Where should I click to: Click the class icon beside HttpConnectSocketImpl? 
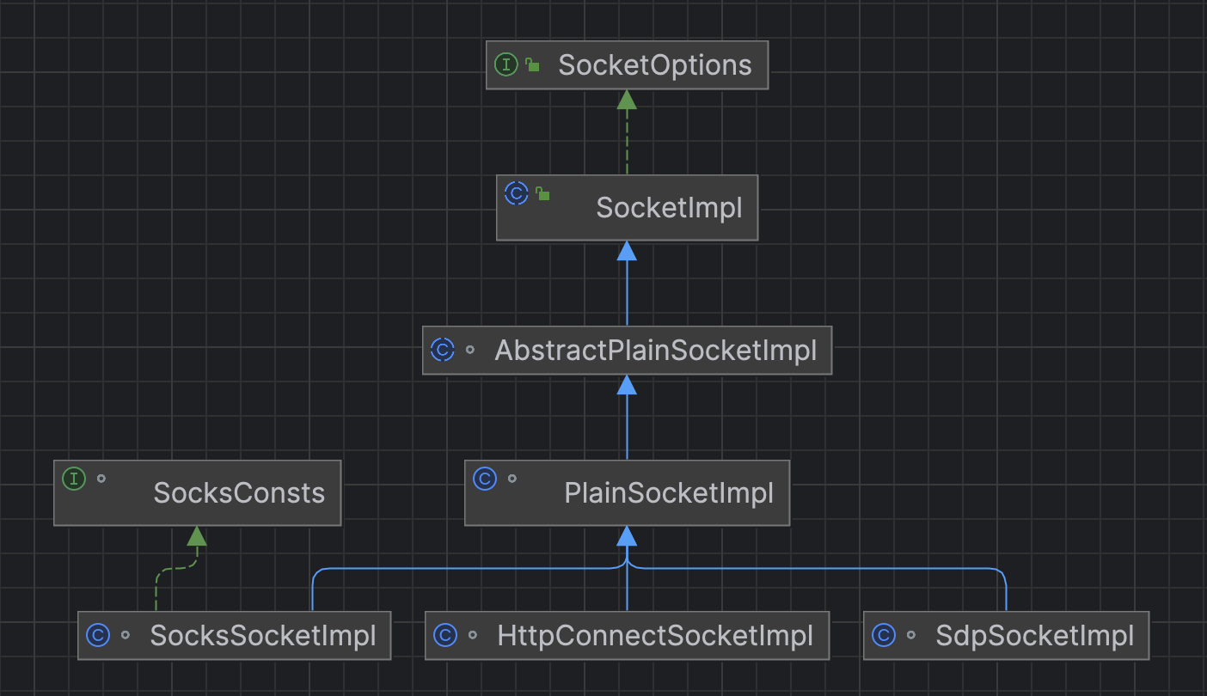pos(445,636)
